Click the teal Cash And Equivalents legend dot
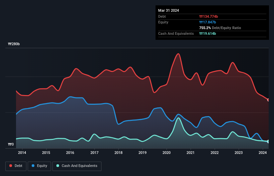Screen dimensions: 274x176 [58, 166]
